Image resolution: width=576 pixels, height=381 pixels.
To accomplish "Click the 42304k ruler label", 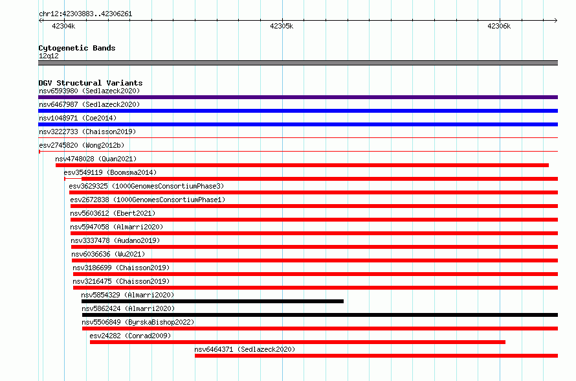I will click(63, 26).
